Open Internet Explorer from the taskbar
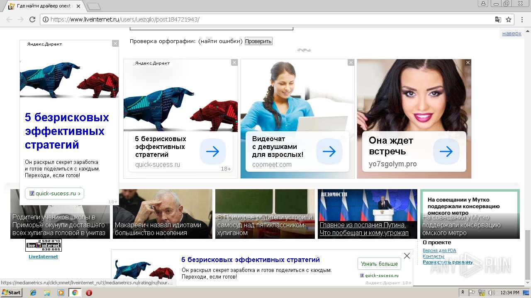Image resolution: width=531 pixels, height=298 pixels. 33,293
